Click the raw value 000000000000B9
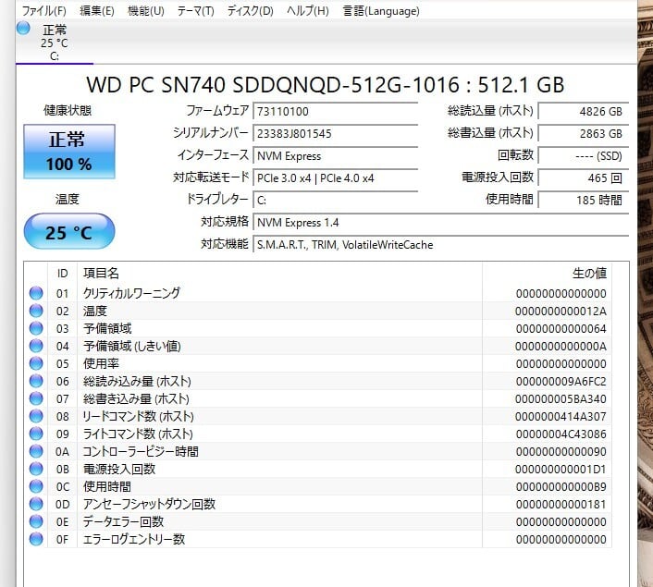 coord(561,486)
